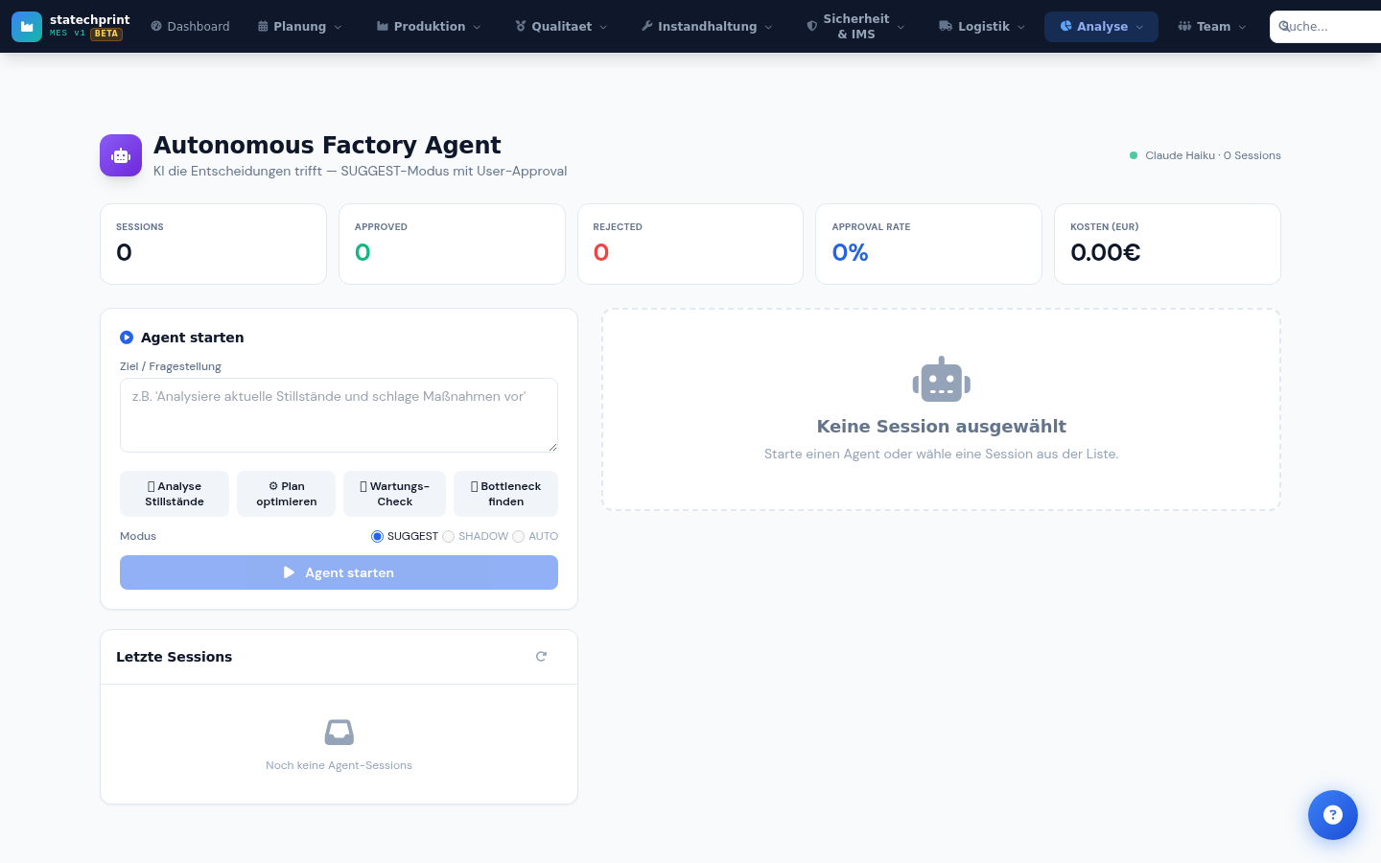
Task: Click the SESSIONS stat card
Action: [x=213, y=244]
